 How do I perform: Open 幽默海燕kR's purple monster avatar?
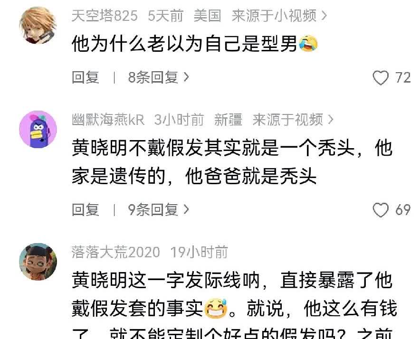coord(38,129)
